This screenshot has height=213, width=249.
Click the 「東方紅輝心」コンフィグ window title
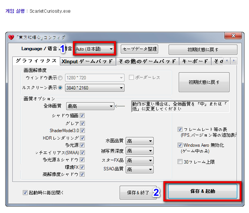pyautogui.click(x=41, y=37)
